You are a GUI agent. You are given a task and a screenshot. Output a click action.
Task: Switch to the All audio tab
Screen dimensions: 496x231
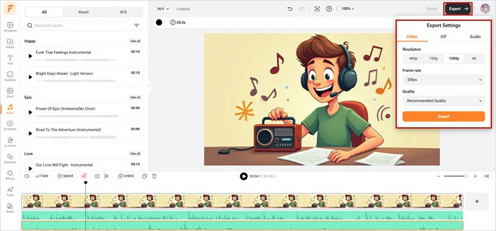click(44, 12)
